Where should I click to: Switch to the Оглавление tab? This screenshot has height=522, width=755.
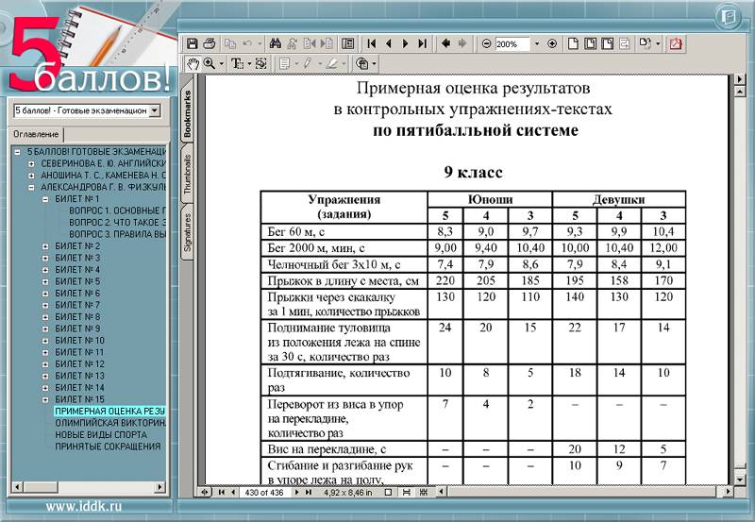(x=36, y=134)
